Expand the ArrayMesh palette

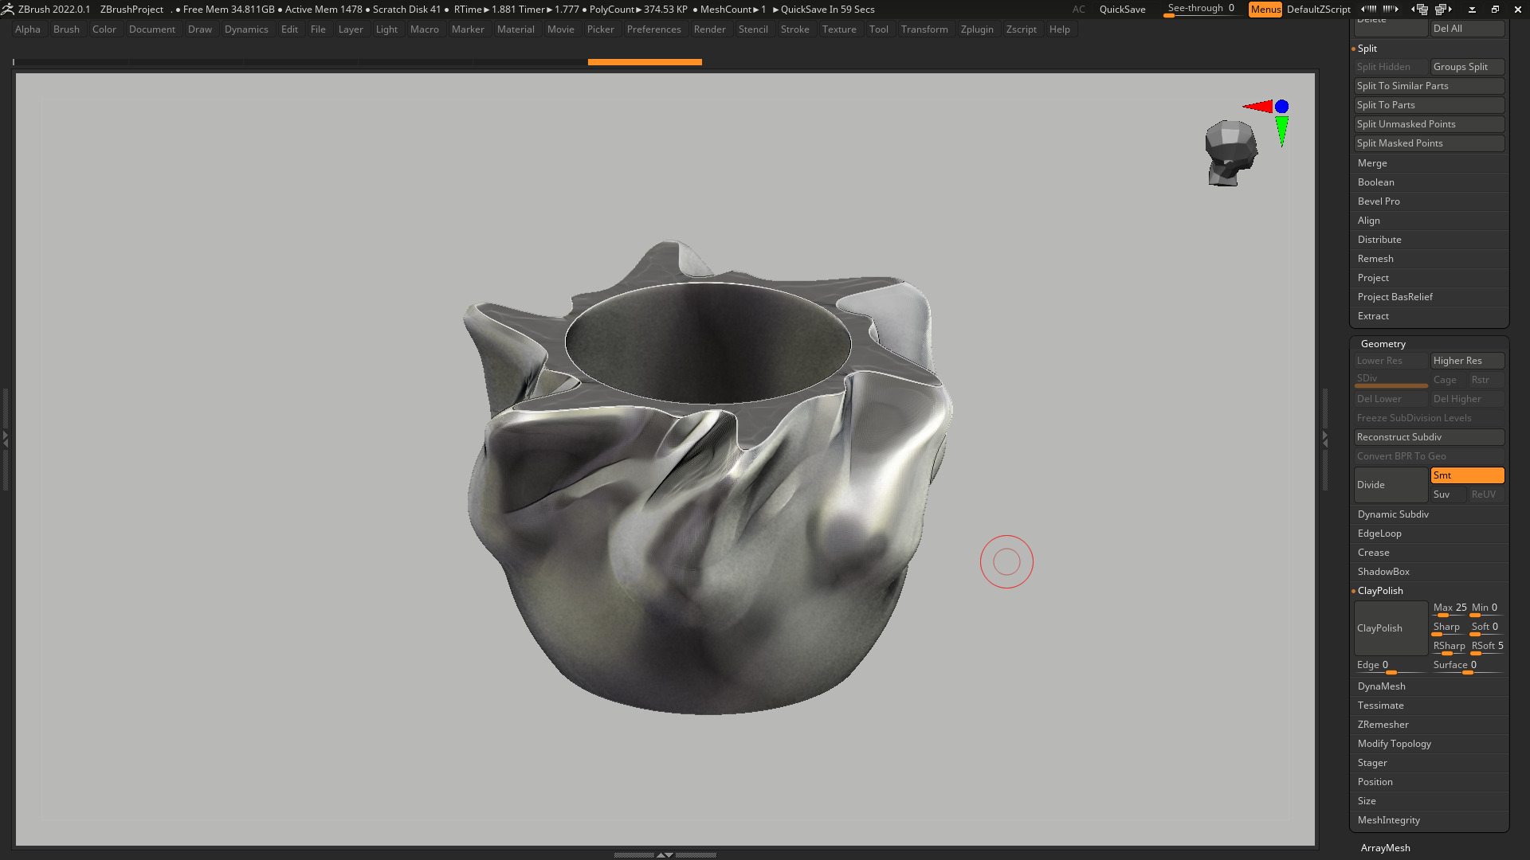[x=1386, y=848]
